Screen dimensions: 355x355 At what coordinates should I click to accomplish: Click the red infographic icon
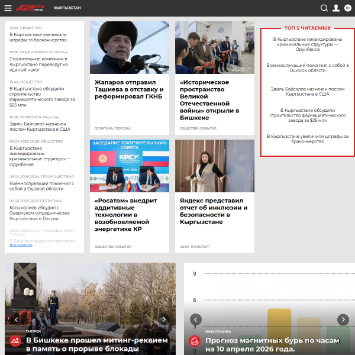(x=194, y=341)
